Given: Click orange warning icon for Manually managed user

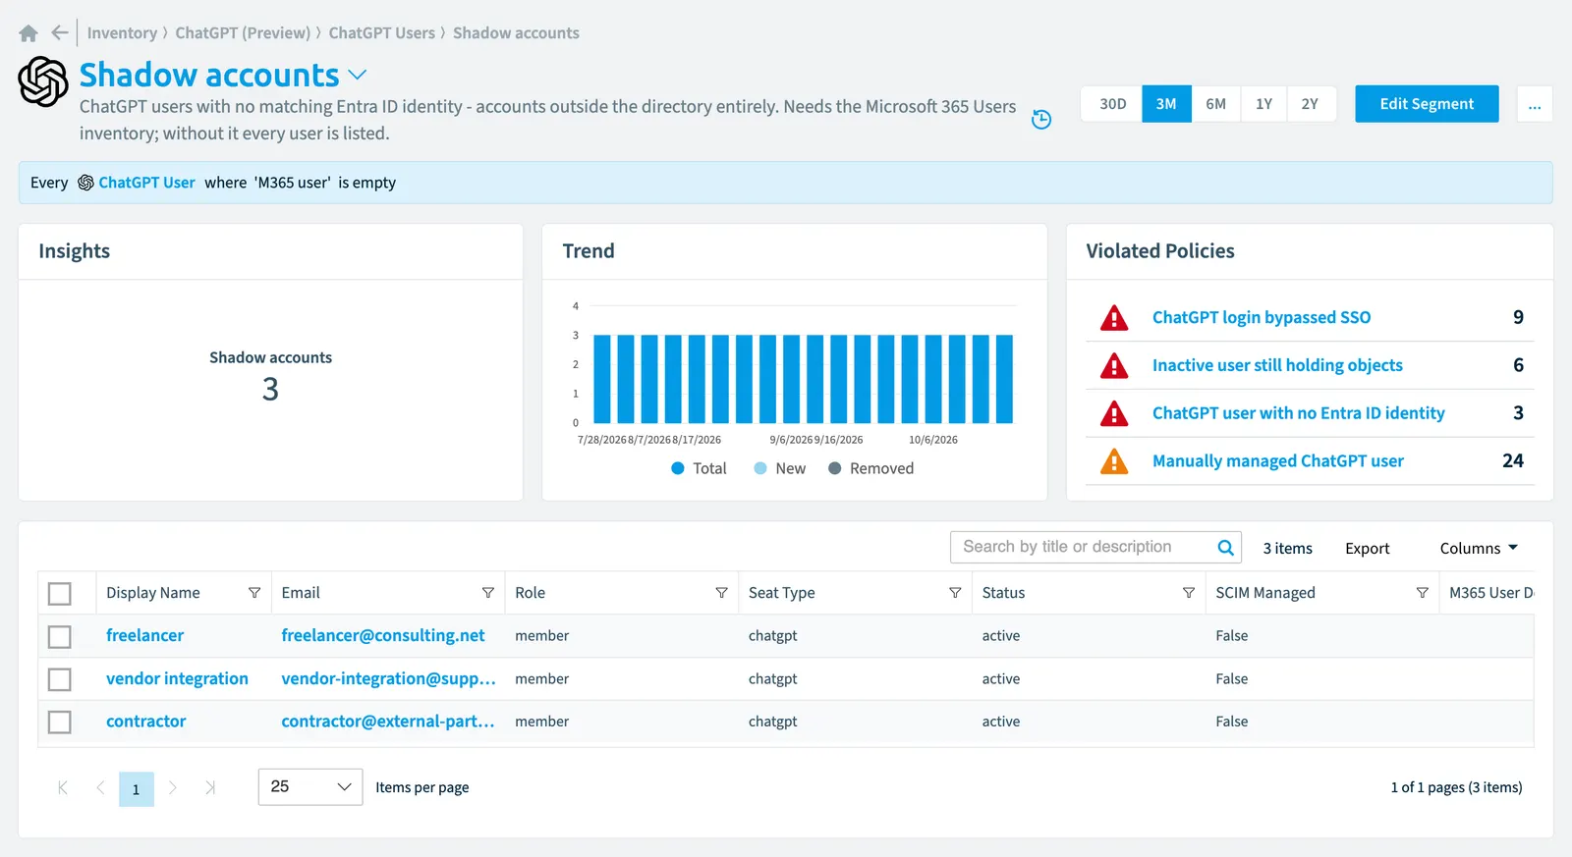Looking at the screenshot, I should click(1114, 461).
